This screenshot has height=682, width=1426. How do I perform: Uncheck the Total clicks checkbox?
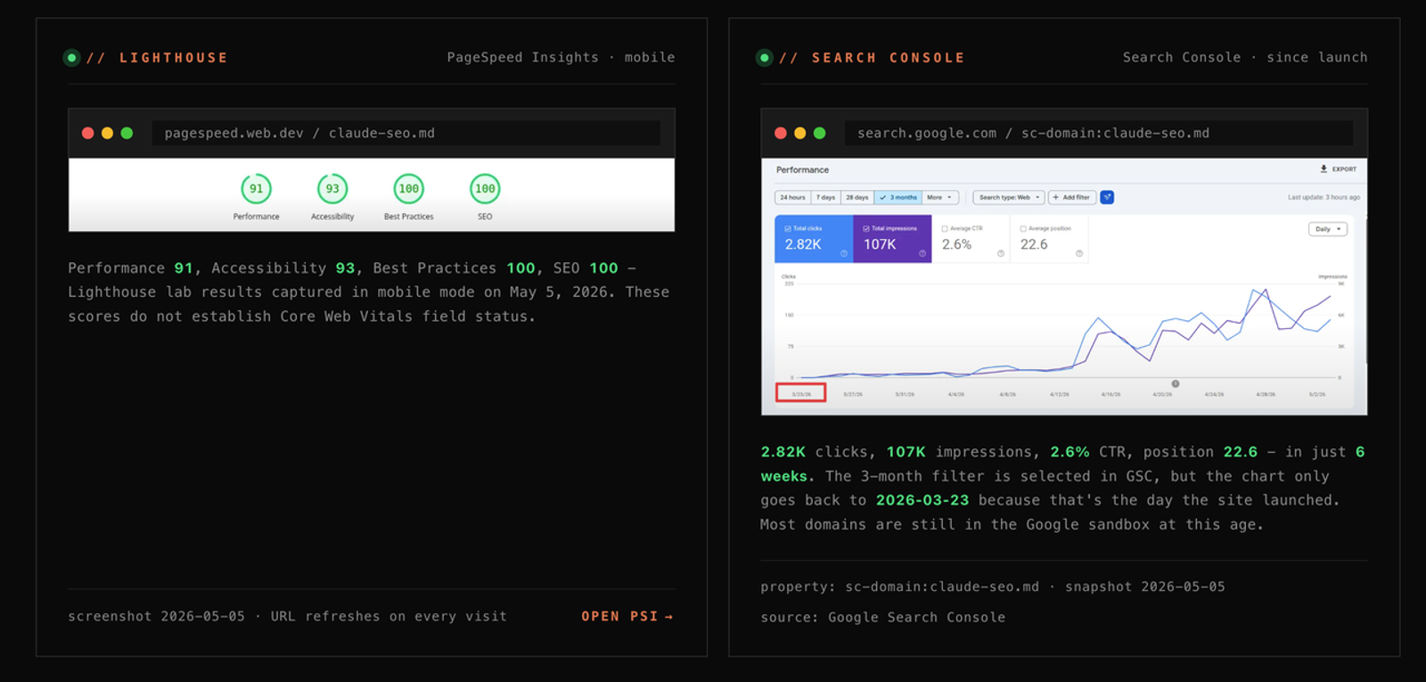click(x=788, y=228)
